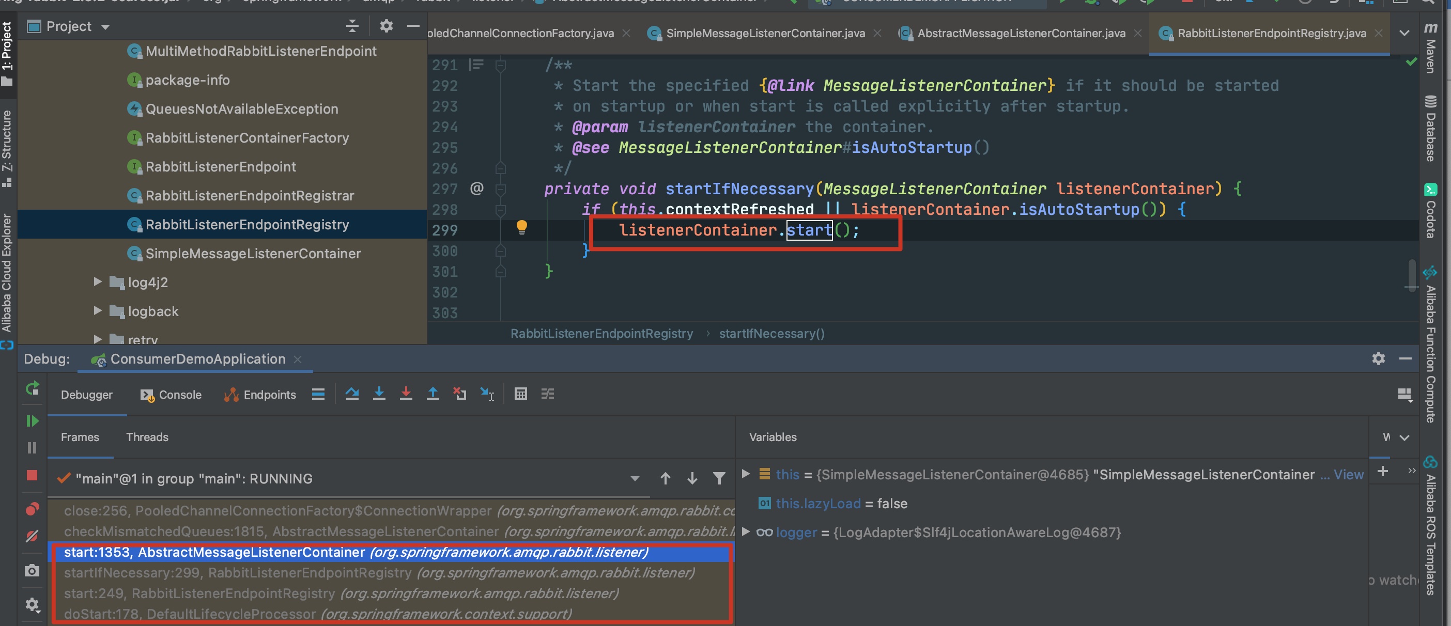Click the Step Out arrow icon

tap(433, 394)
